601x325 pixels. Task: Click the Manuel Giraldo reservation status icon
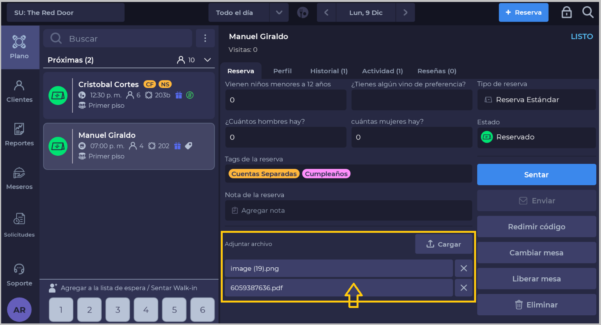(x=58, y=146)
